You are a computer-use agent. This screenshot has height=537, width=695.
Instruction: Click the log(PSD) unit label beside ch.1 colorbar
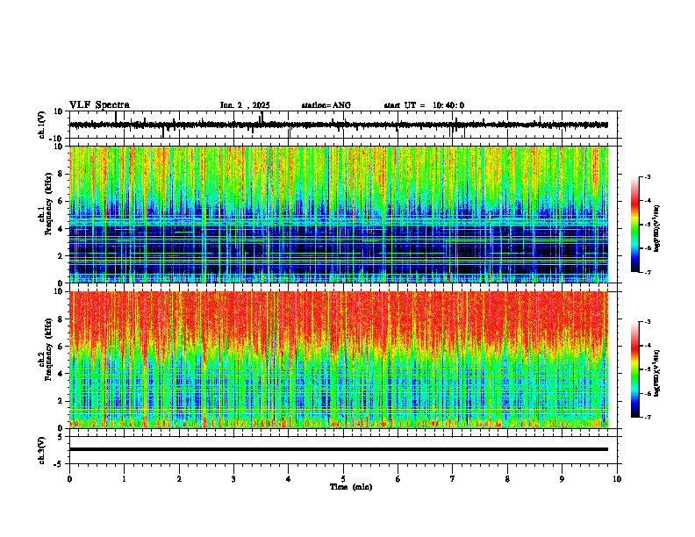657,228
